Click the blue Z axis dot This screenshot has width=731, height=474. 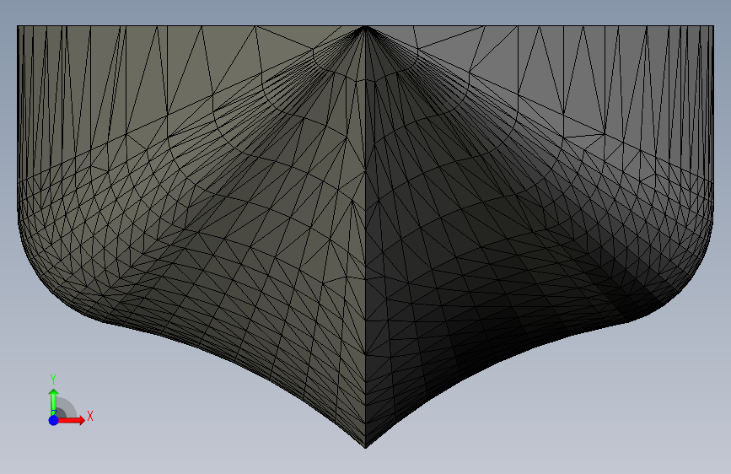pos(54,420)
